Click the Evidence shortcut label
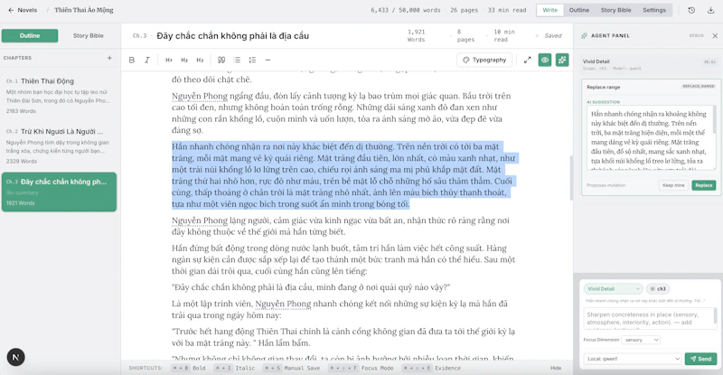 [447, 368]
